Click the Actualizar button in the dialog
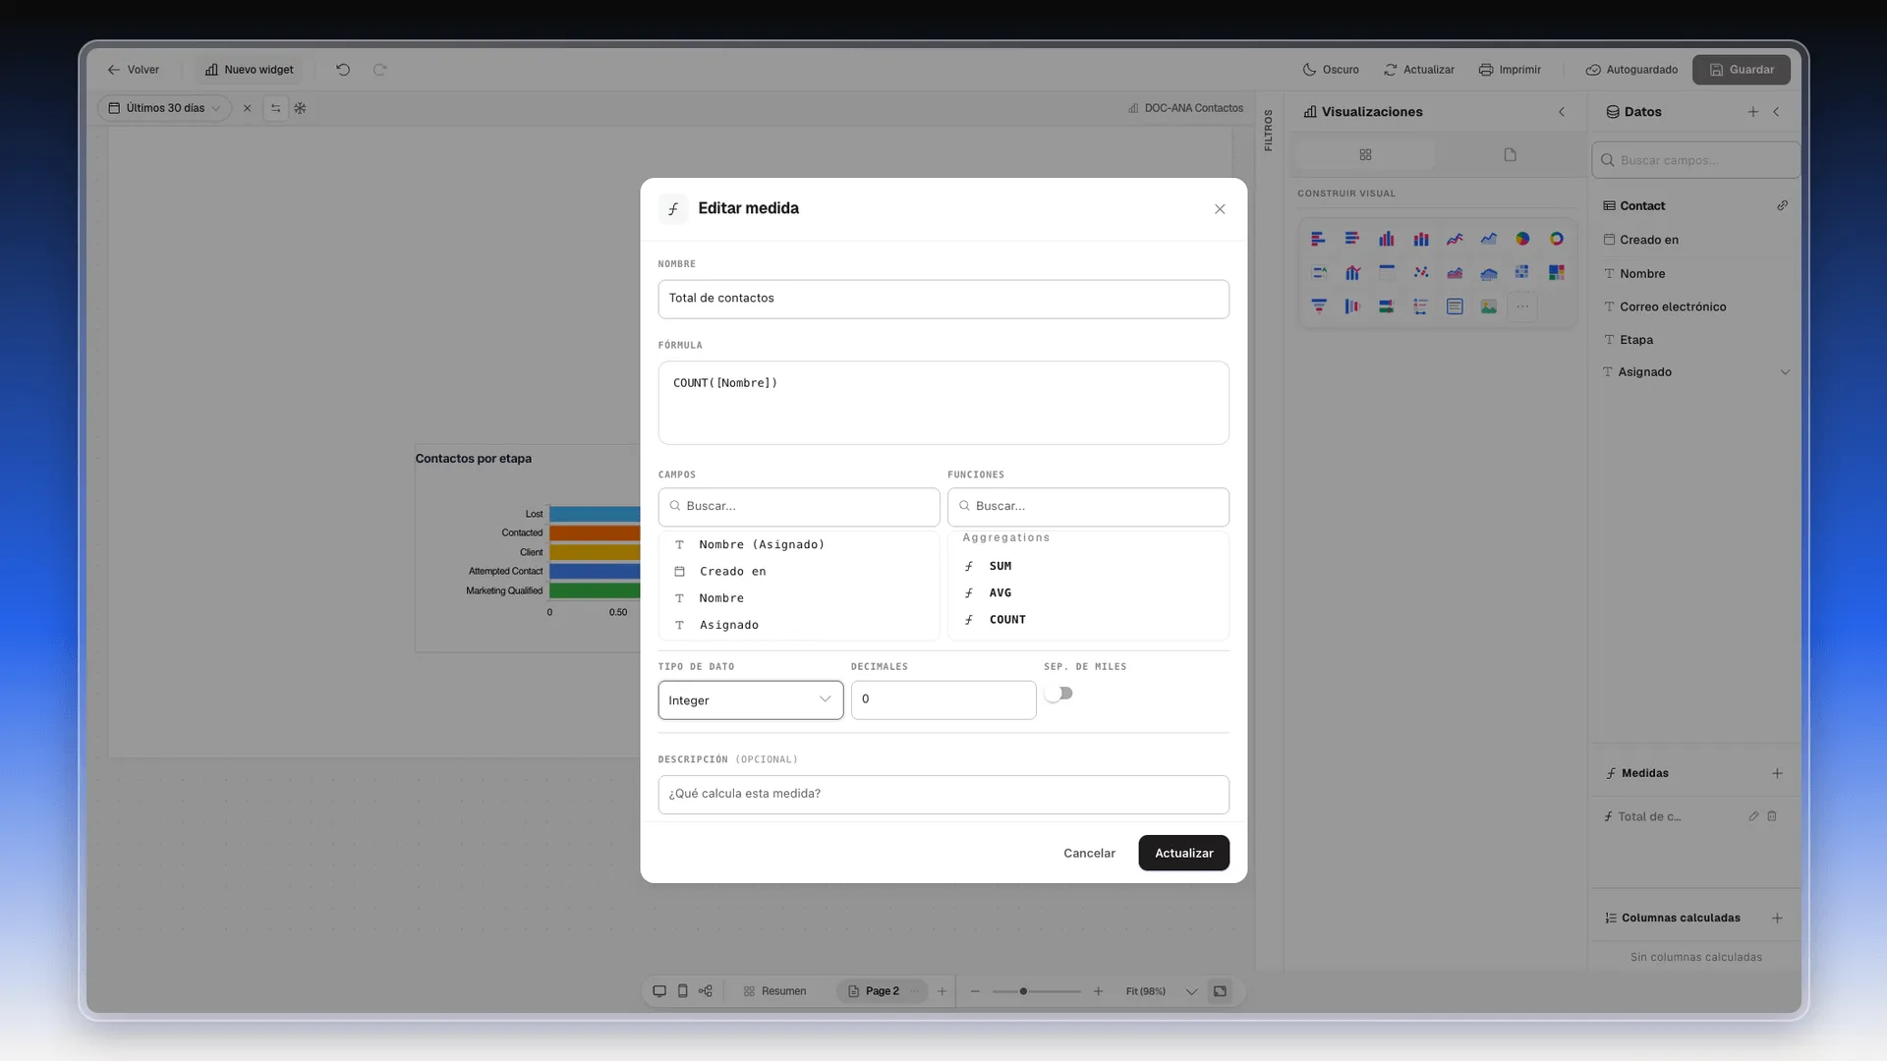This screenshot has height=1061, width=1887. (x=1183, y=853)
